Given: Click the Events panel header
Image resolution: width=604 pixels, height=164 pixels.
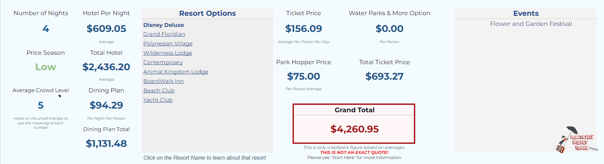Looking at the screenshot, I should 526,13.
